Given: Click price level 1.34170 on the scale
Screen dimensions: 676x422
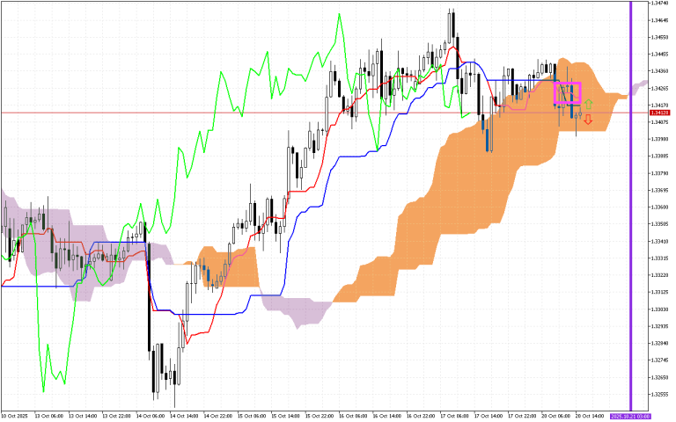Looking at the screenshot, I should pyautogui.click(x=660, y=105).
